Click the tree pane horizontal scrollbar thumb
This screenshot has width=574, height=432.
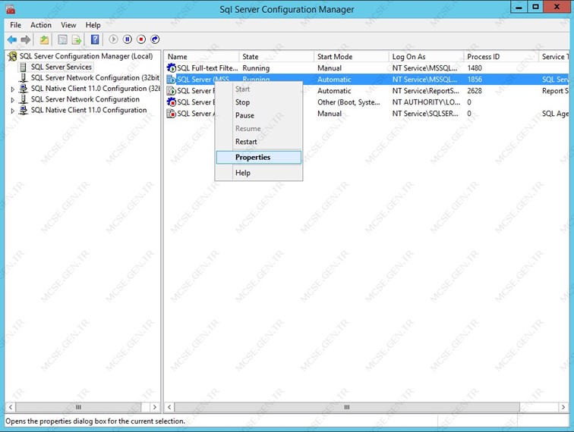[78, 407]
